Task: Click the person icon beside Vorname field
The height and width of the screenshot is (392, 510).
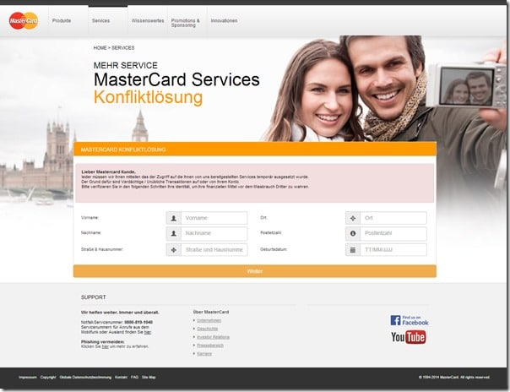Action: [x=174, y=218]
